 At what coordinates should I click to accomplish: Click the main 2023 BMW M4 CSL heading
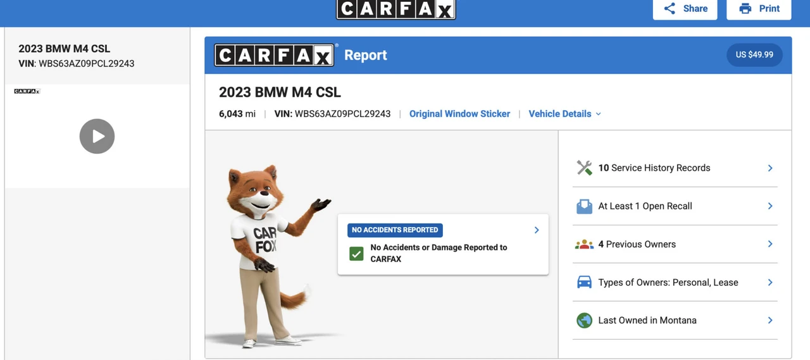280,92
